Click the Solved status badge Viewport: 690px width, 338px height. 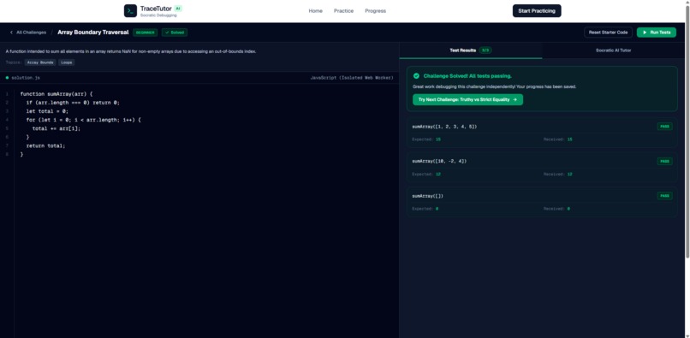pos(175,33)
